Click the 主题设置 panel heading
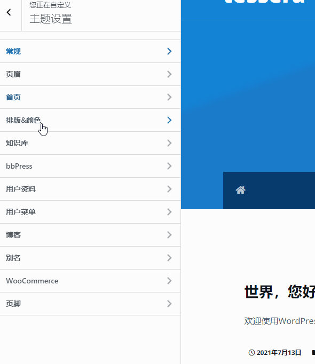The image size is (315, 364). [x=51, y=19]
